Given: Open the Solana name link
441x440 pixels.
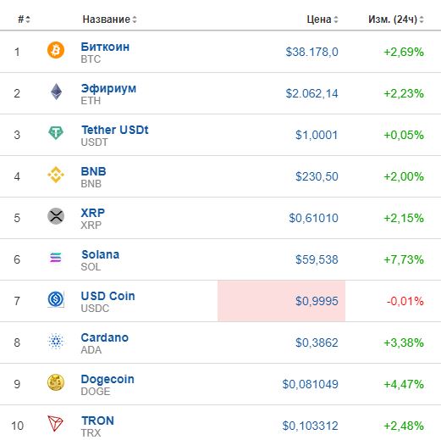Looking at the screenshot, I should point(100,254).
